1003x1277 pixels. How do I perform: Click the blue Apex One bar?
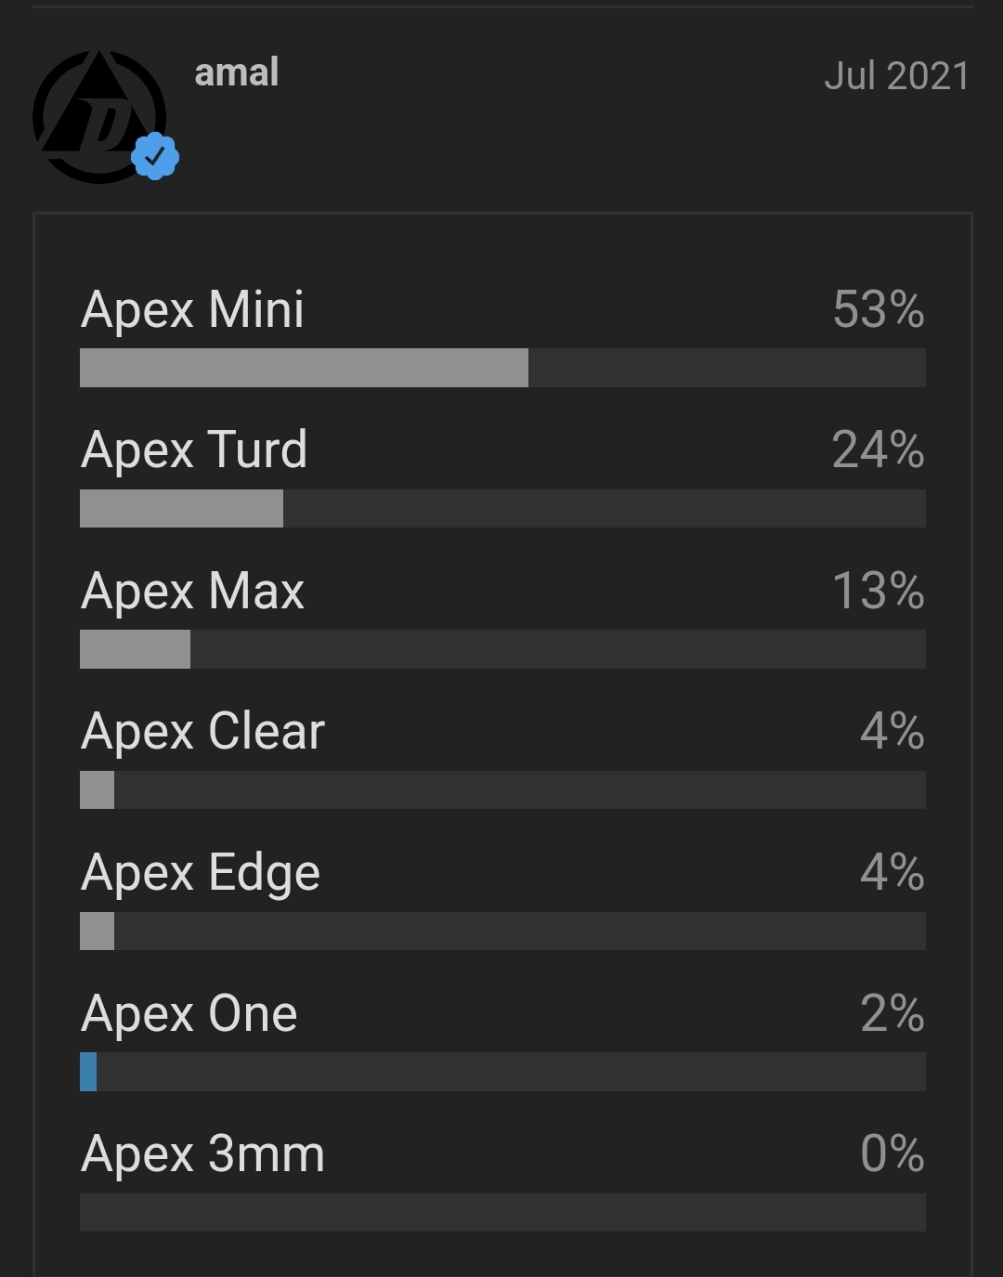88,1072
